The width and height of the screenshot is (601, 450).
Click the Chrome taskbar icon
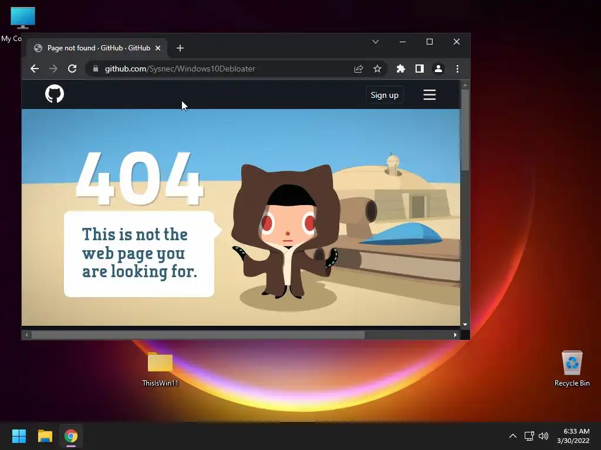pos(71,436)
